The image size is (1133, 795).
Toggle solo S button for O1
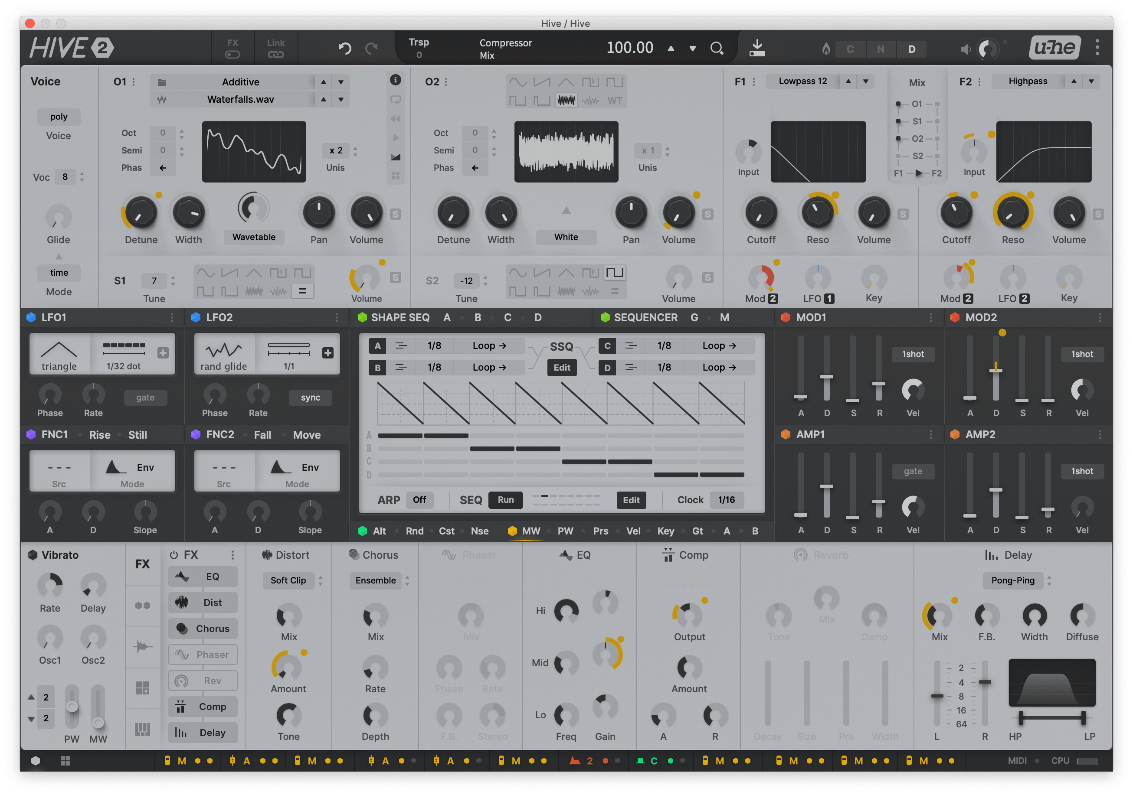[395, 214]
